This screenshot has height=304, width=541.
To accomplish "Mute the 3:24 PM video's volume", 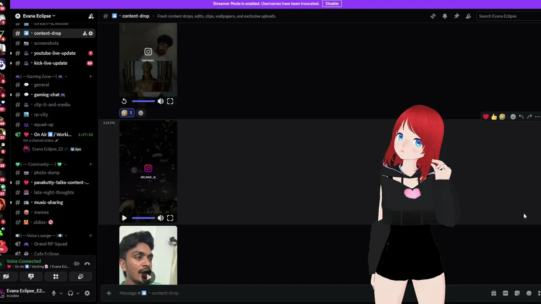I will [161, 218].
